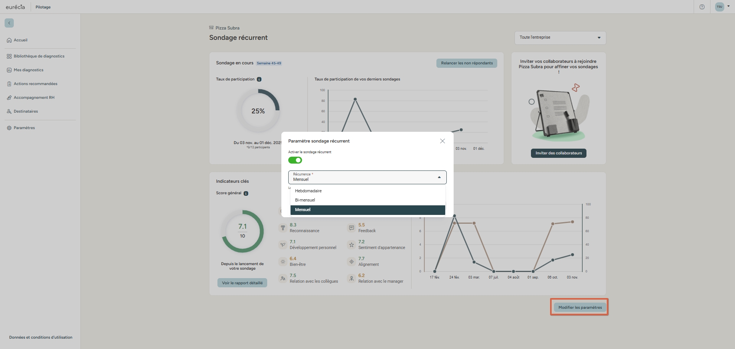This screenshot has width=735, height=349.
Task: Open Données et conditions d'utilisation link
Action: 41,338
